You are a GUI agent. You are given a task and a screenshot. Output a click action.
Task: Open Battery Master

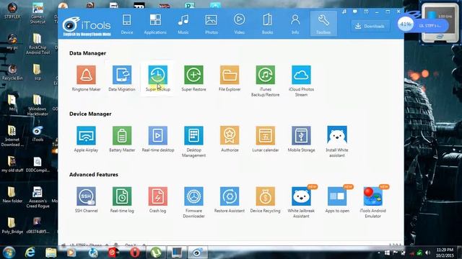(x=122, y=136)
